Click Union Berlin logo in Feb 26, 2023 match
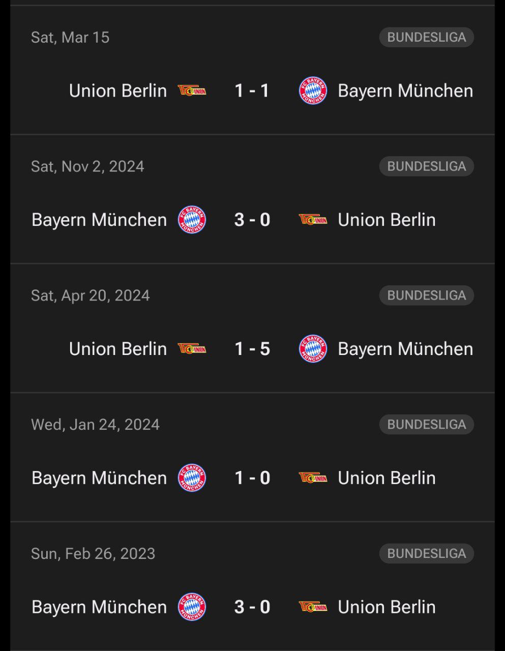 point(313,607)
